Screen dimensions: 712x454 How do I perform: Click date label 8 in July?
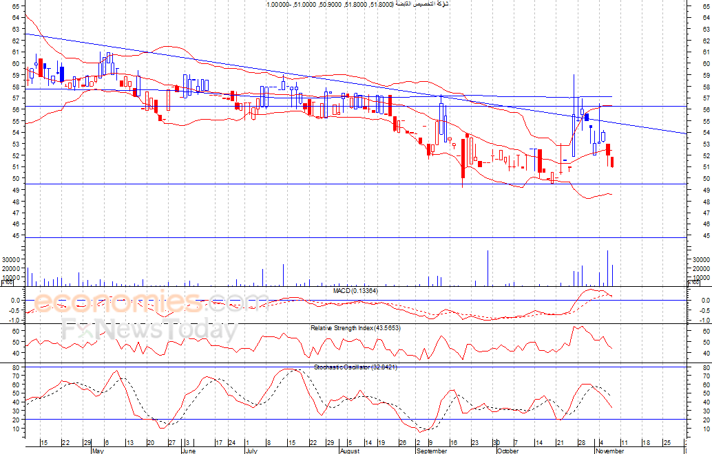(x=269, y=443)
